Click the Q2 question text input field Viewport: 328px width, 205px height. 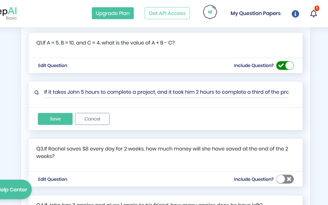[166, 92]
